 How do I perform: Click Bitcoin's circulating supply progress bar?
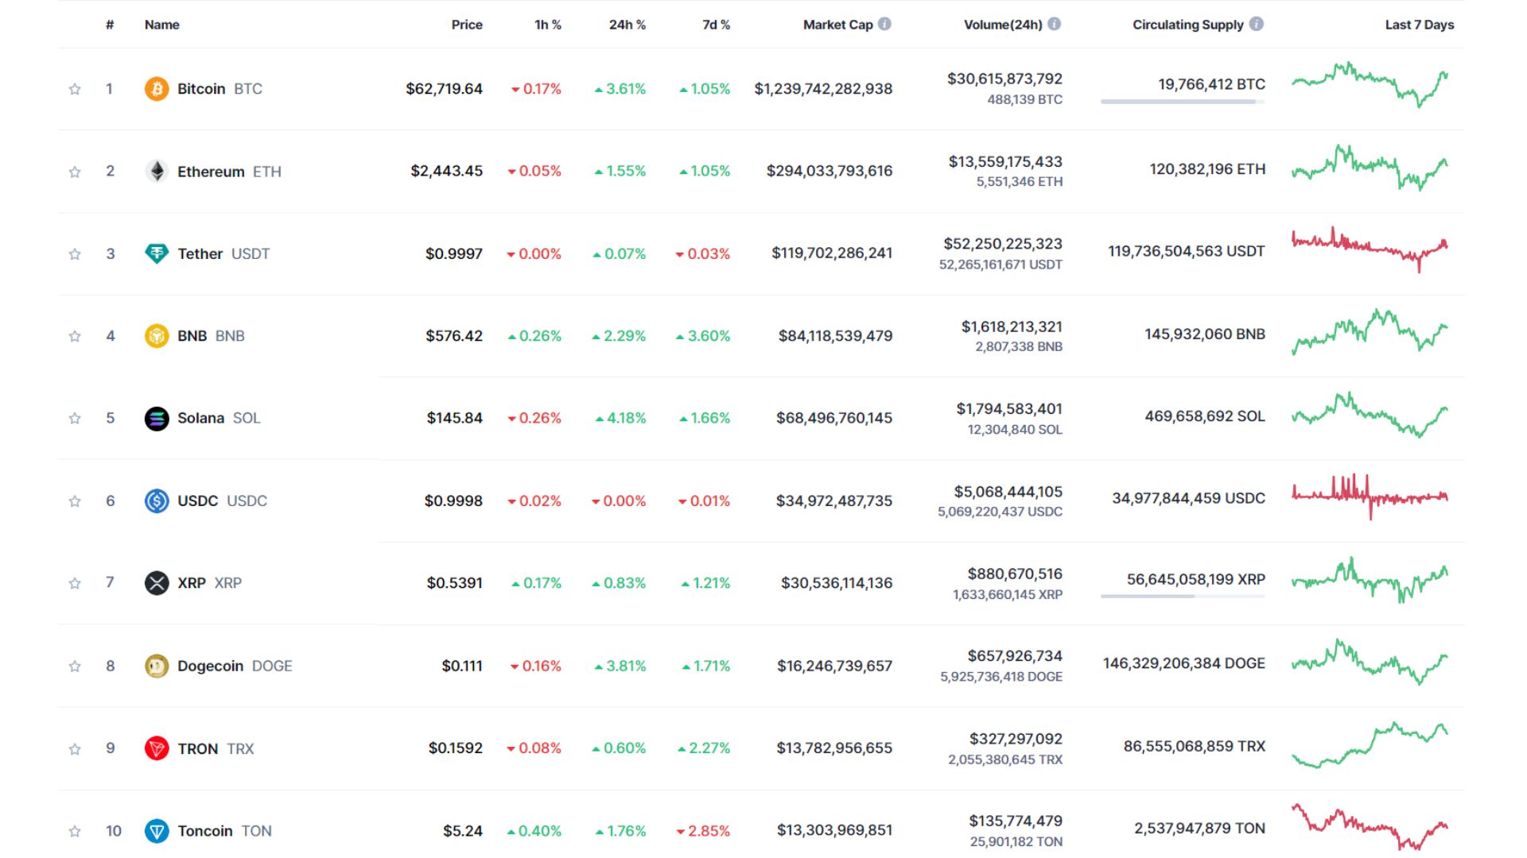pos(1182,102)
